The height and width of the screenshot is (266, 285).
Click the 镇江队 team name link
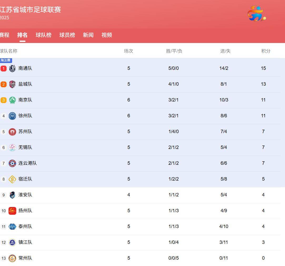[x=25, y=242]
